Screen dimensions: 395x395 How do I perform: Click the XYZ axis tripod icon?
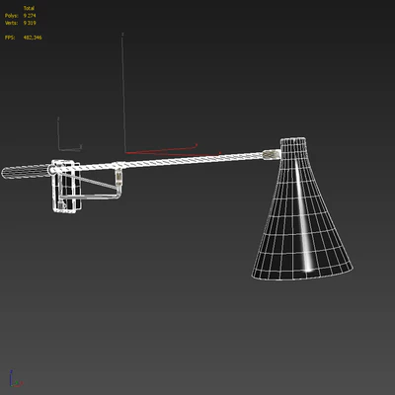15,378
